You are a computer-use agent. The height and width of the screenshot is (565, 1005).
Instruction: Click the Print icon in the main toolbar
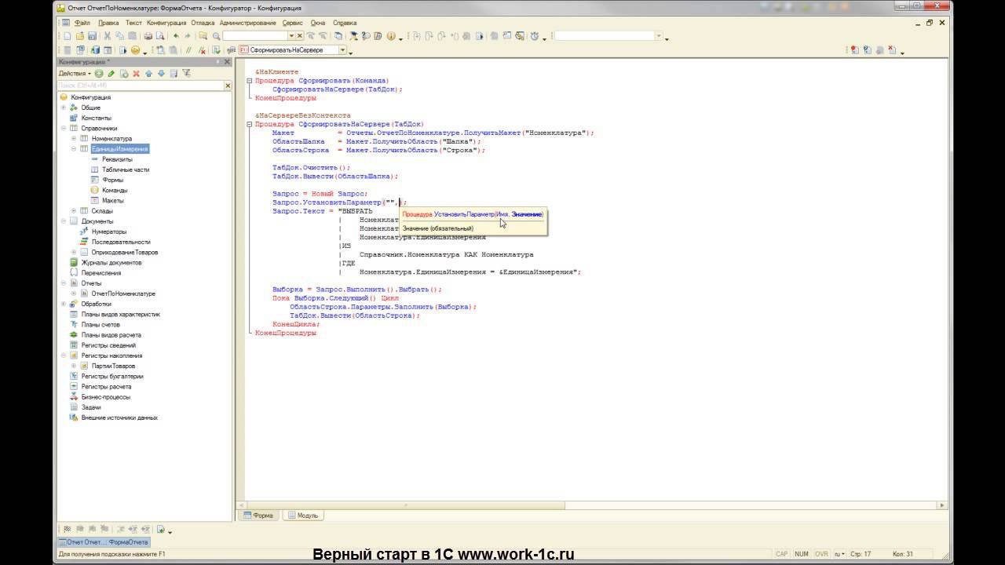[148, 36]
